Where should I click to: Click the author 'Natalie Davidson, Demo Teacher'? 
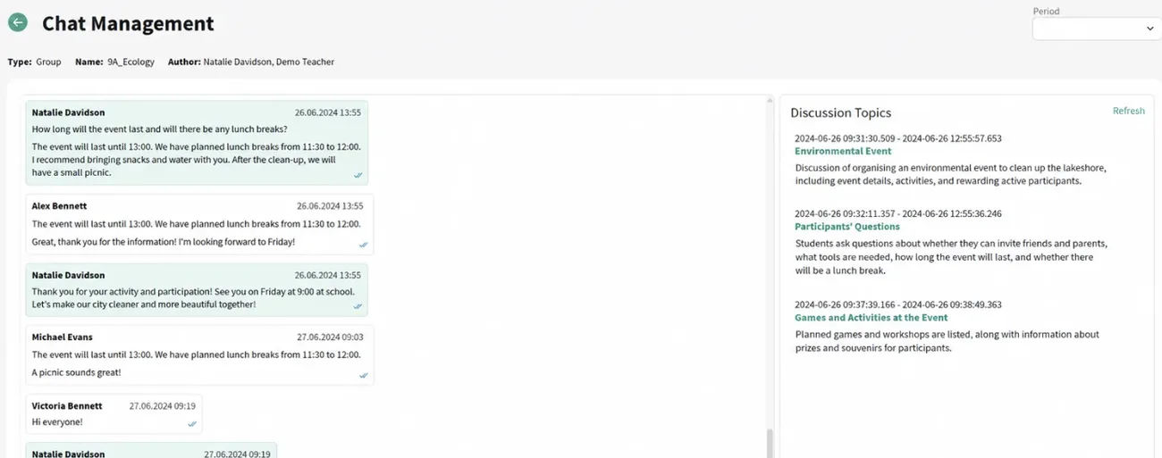269,62
